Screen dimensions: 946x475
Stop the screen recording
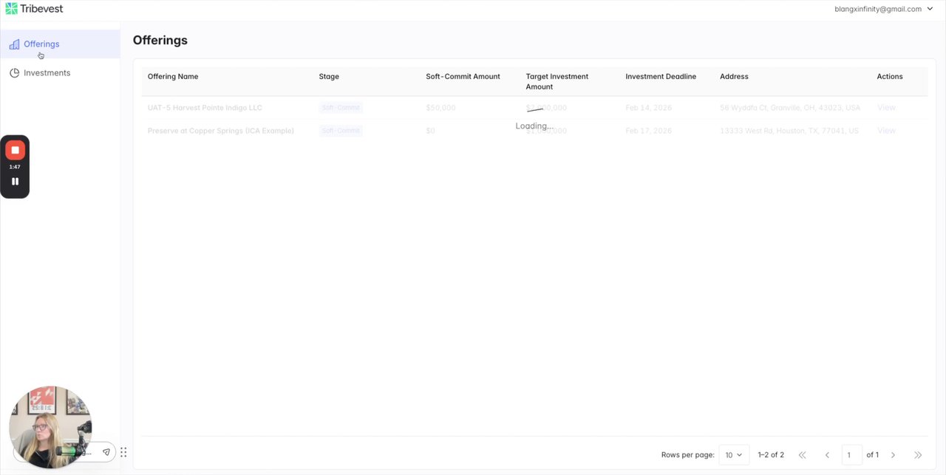[x=15, y=150]
